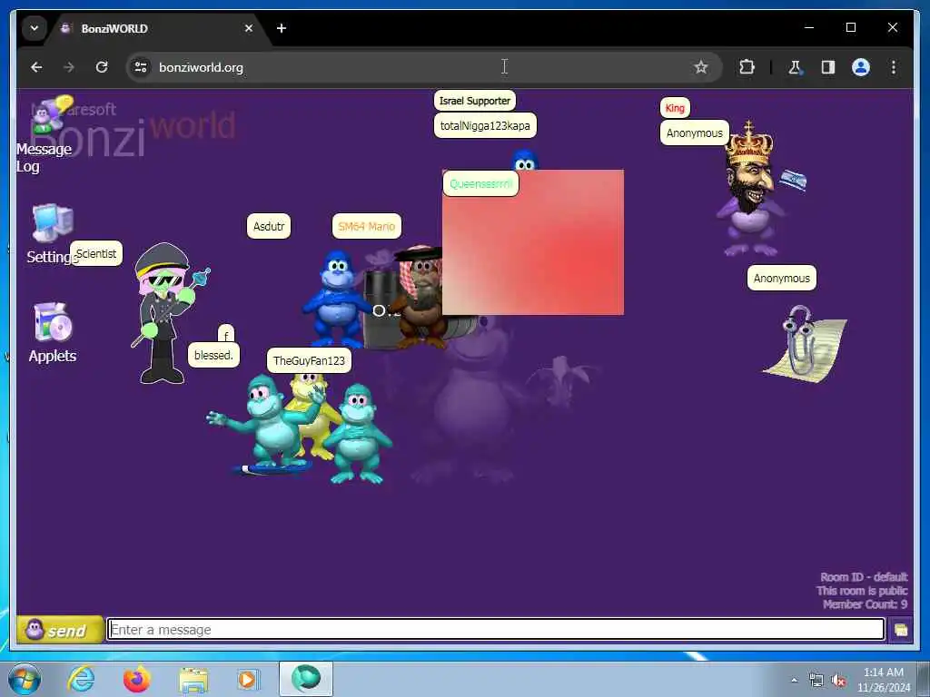
Task: Open Chrome Labs flask icon
Action: pos(795,67)
